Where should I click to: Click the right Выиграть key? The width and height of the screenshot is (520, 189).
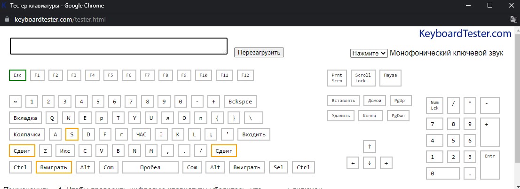[247, 167]
